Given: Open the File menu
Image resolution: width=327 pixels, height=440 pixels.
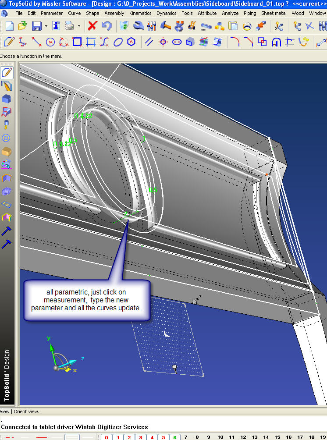Looking at the screenshot, I should pyautogui.click(x=19, y=13).
